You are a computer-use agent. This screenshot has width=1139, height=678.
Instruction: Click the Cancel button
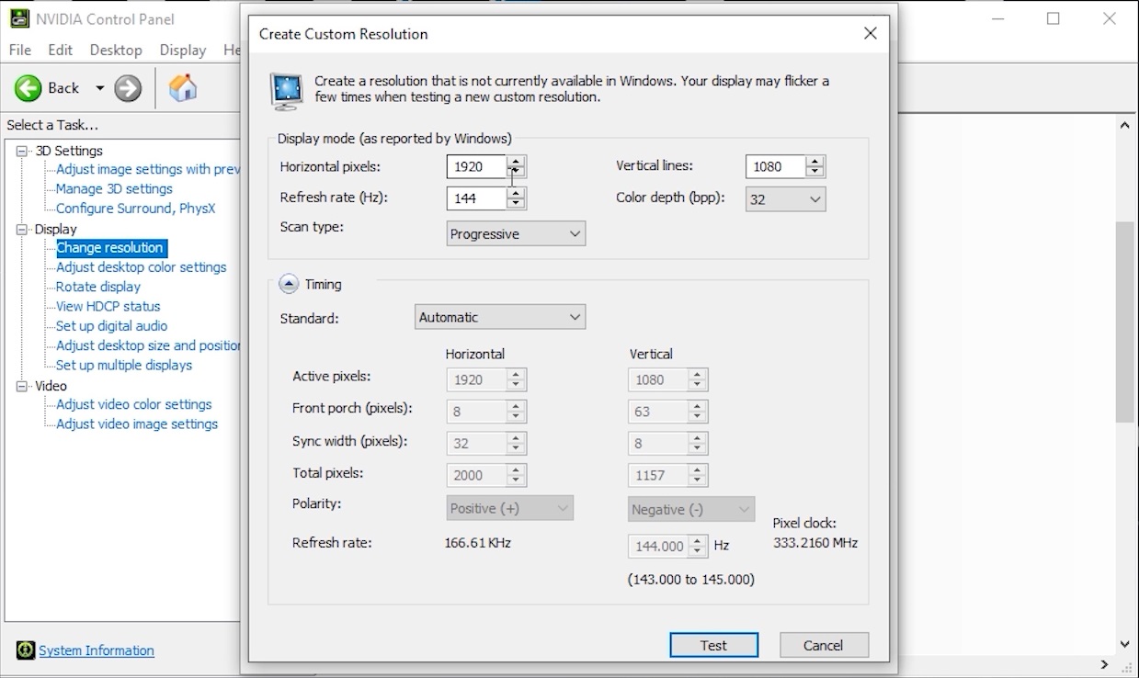click(823, 645)
